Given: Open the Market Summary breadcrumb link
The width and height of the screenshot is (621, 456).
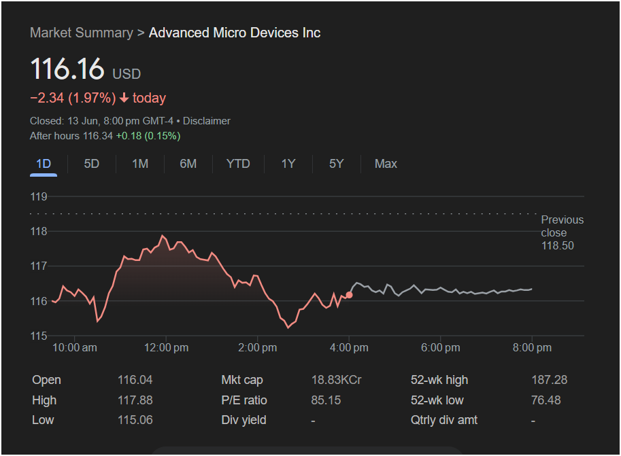Looking at the screenshot, I should [x=82, y=33].
